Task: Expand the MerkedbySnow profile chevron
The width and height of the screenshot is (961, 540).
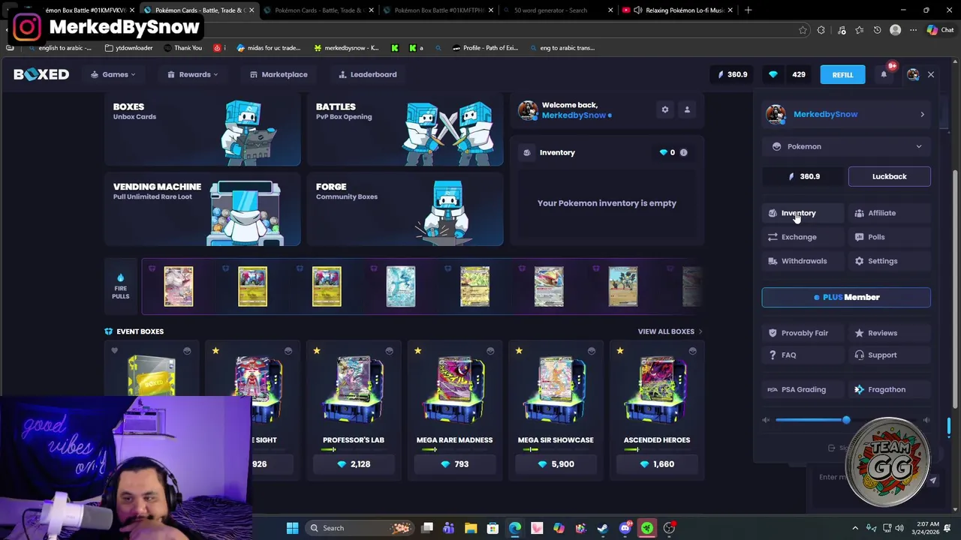Action: (922, 114)
